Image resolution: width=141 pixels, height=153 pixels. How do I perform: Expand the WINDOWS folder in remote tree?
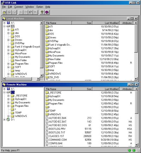pyautogui.click(x=8, y=116)
